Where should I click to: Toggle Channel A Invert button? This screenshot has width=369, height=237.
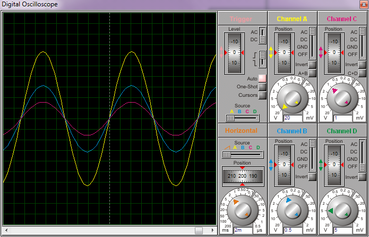coord(312,65)
